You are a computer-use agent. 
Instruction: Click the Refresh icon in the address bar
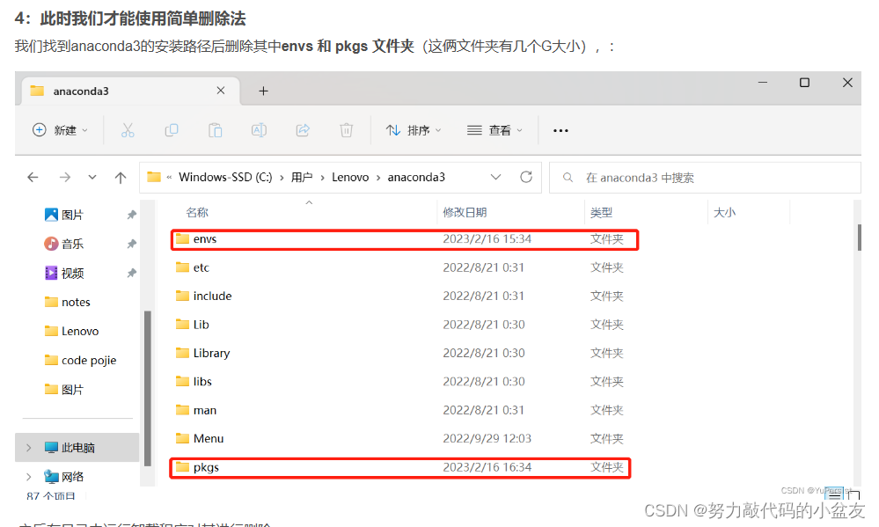526,177
